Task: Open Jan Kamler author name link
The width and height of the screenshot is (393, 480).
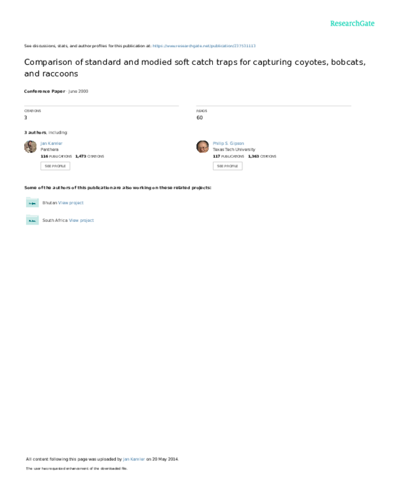Action: (52, 143)
